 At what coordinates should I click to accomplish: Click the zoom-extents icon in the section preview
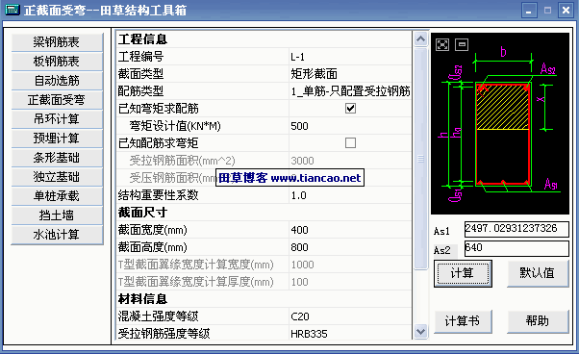[x=442, y=44]
